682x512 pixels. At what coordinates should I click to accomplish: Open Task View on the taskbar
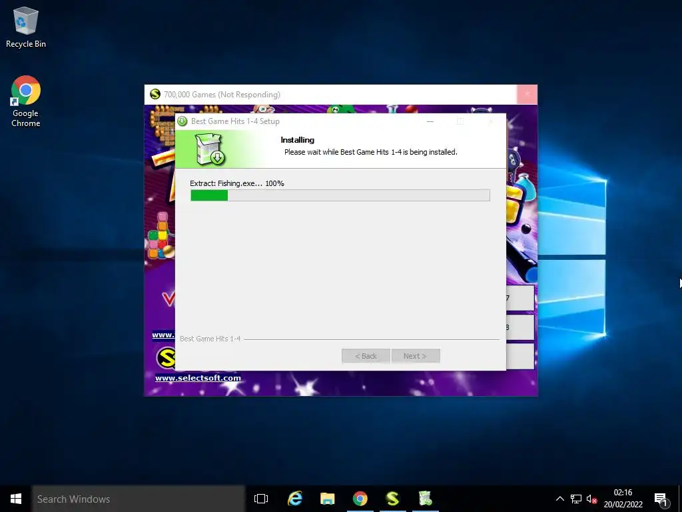261,499
